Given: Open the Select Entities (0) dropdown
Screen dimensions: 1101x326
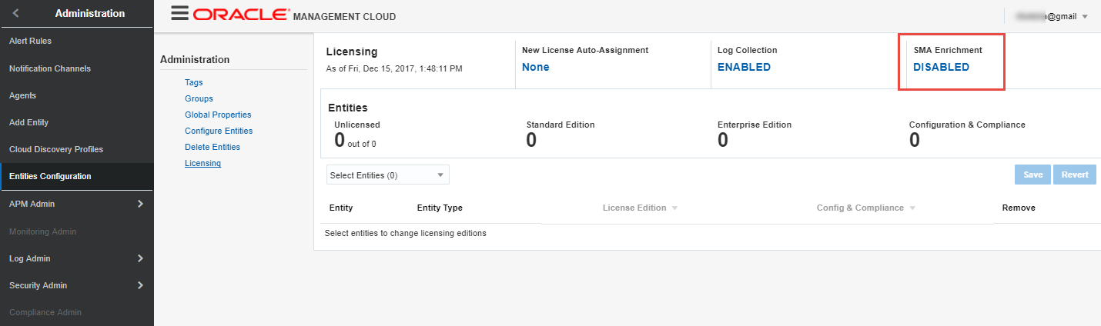Looking at the screenshot, I should (x=388, y=175).
